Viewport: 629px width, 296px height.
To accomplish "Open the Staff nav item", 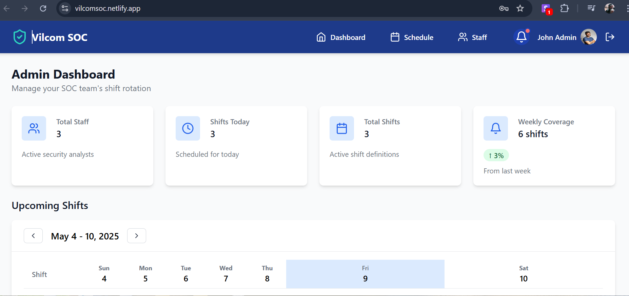I will pyautogui.click(x=472, y=37).
